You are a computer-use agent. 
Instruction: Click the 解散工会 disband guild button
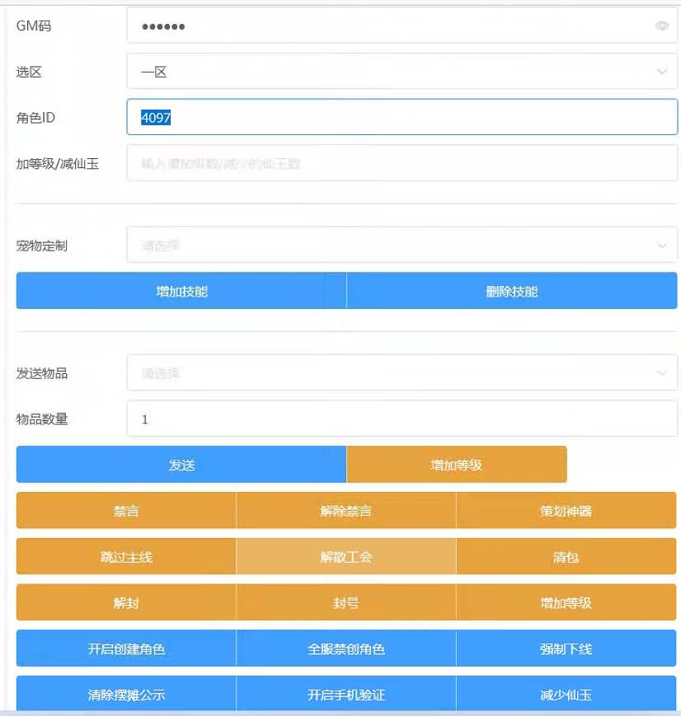(x=345, y=556)
